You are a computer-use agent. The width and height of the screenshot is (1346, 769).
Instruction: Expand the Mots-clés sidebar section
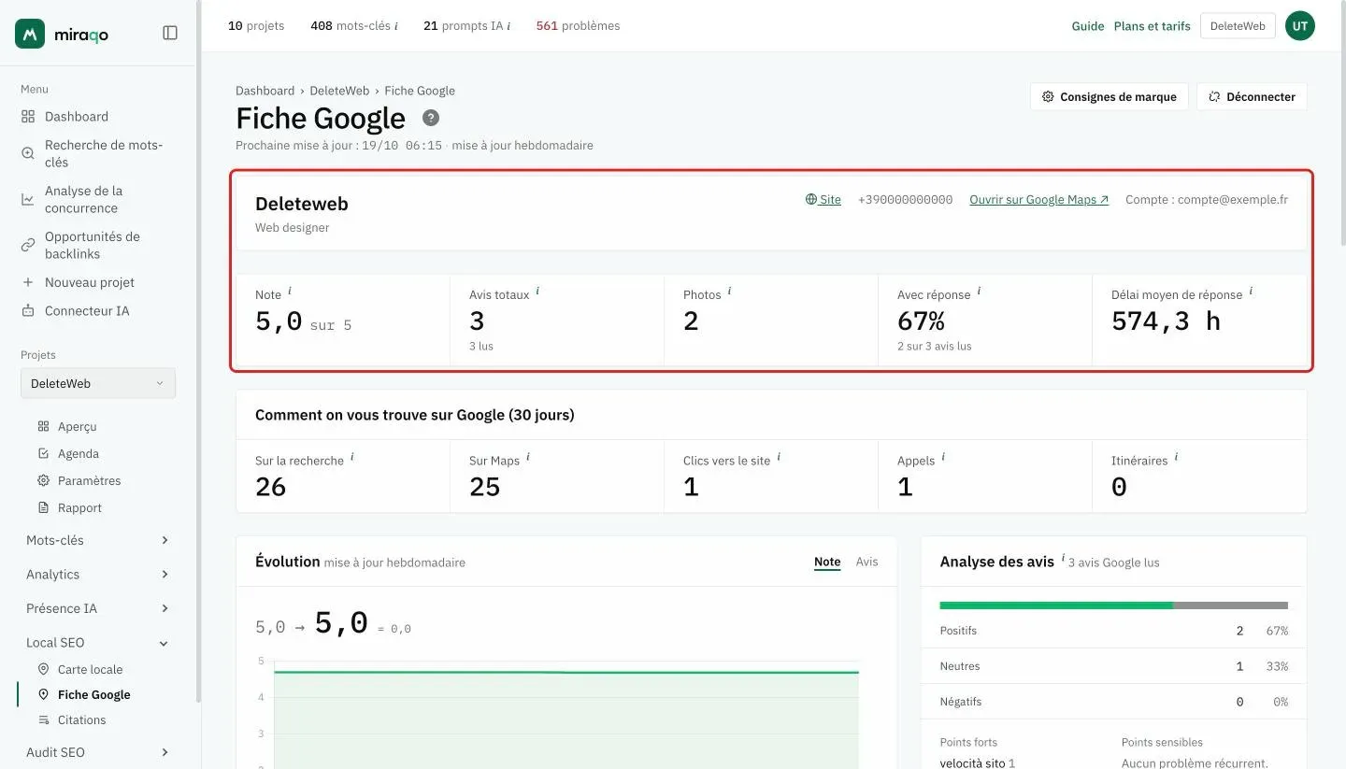point(98,540)
